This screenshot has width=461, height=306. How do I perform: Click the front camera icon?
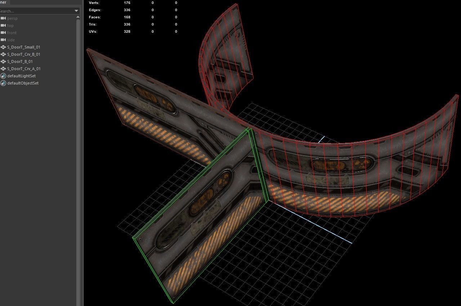tap(4, 32)
